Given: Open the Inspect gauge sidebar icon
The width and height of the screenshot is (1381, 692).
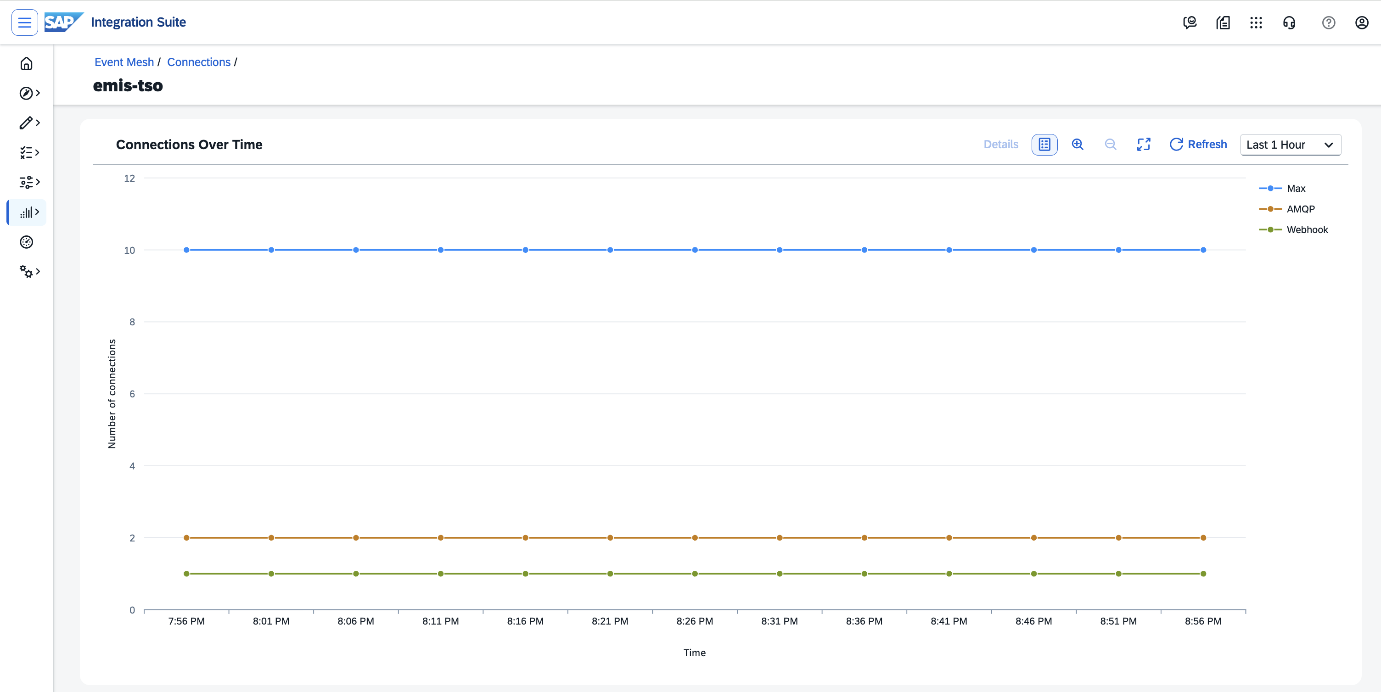Looking at the screenshot, I should pos(26,242).
